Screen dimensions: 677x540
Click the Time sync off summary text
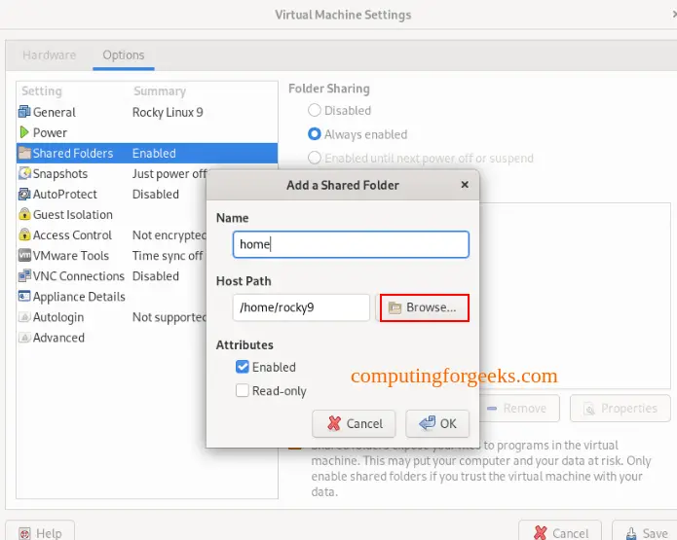coord(168,256)
